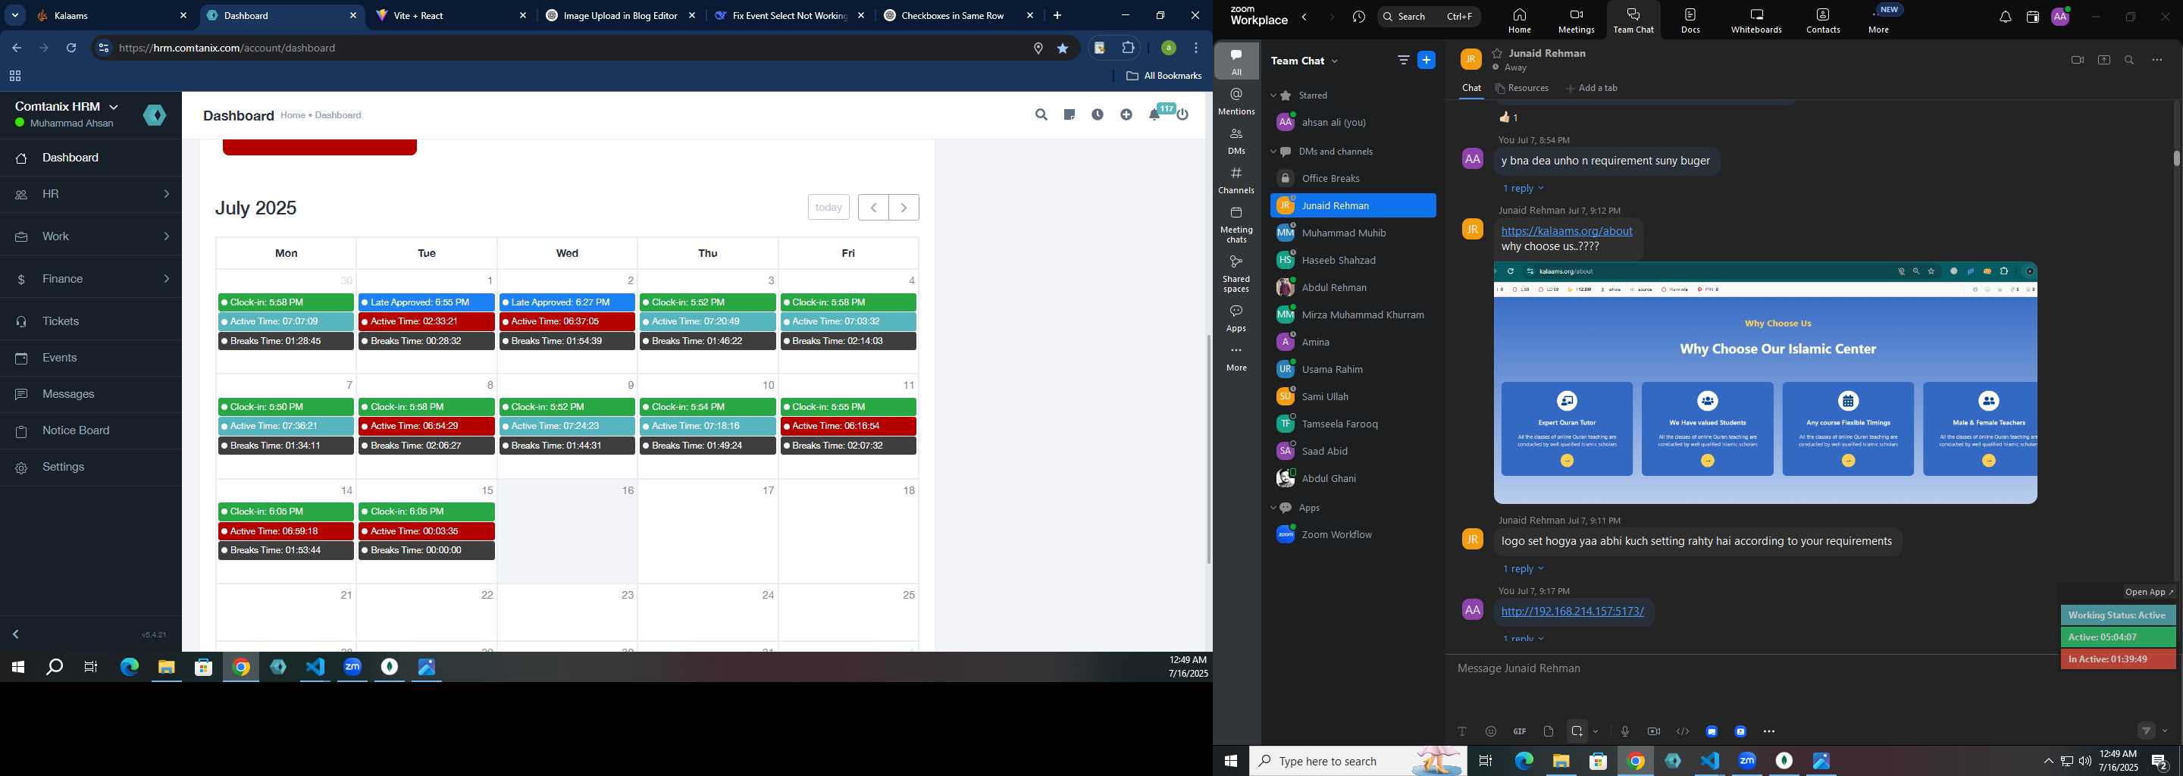Collapse the Starred section in Zoom chat list
The height and width of the screenshot is (776, 2183).
coord(1273,95)
